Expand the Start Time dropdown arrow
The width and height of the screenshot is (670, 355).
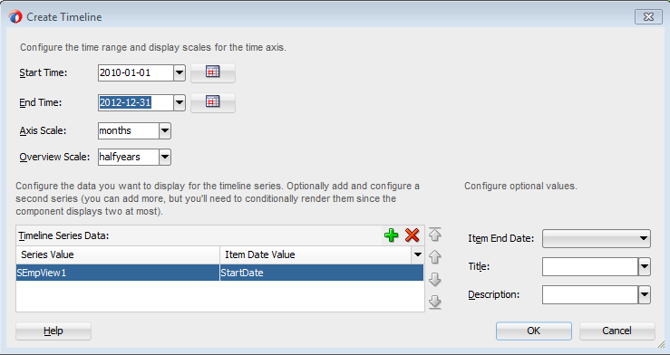[180, 73]
